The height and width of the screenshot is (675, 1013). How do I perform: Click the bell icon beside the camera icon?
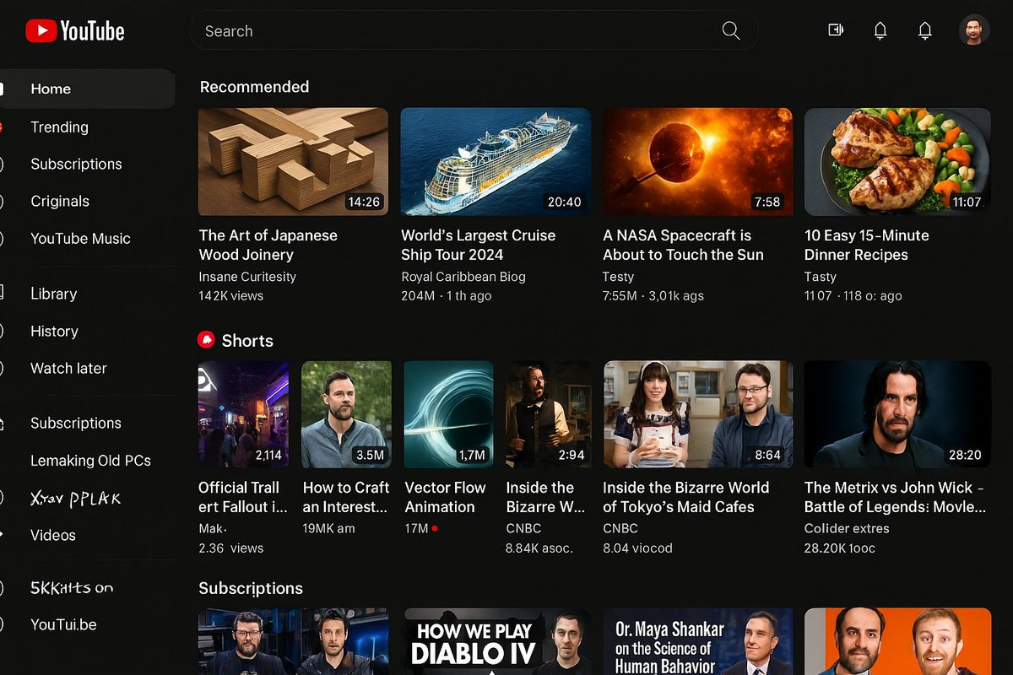pos(880,31)
